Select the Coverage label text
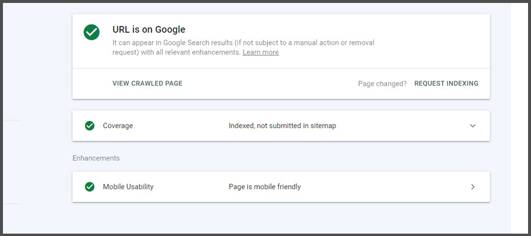The image size is (531, 236). (117, 126)
